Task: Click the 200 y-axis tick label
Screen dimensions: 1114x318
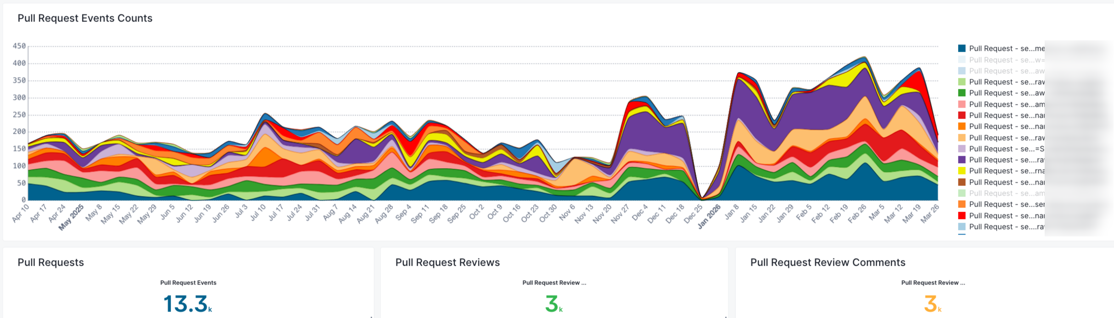Action: tap(19, 132)
